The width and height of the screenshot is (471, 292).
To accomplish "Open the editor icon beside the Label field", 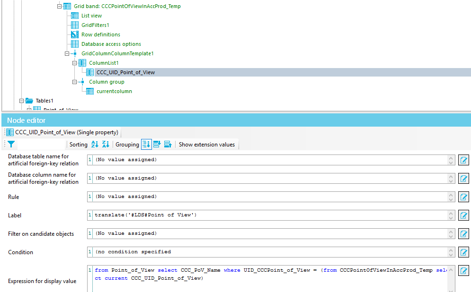I will point(463,215).
